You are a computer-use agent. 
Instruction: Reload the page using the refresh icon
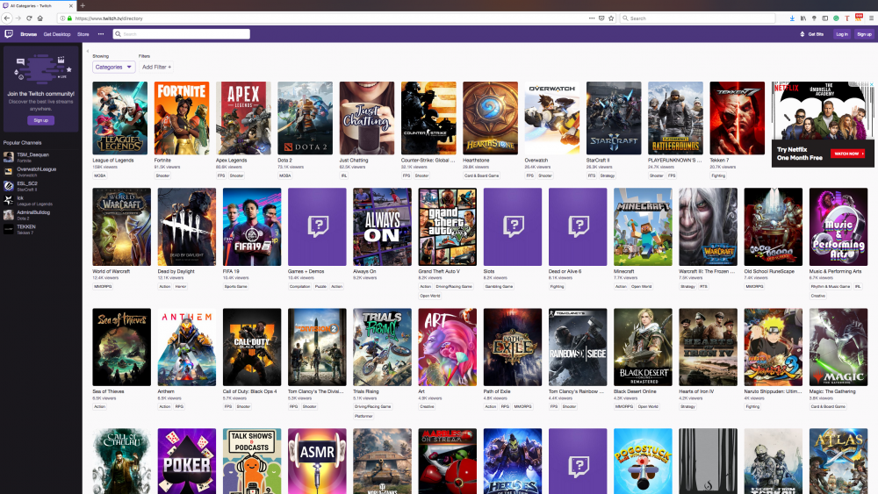[x=29, y=18]
